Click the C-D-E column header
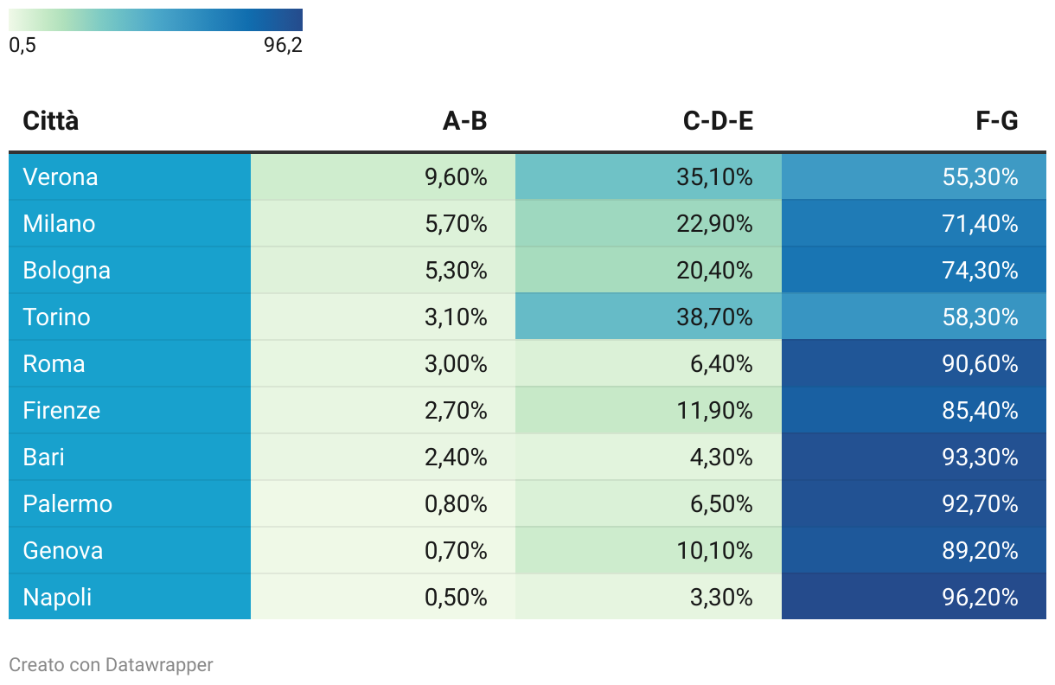Image resolution: width=1055 pixels, height=685 pixels. coord(718,121)
